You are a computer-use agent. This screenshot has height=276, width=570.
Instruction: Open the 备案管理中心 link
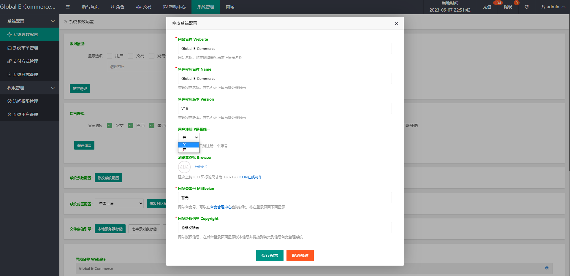point(221,207)
